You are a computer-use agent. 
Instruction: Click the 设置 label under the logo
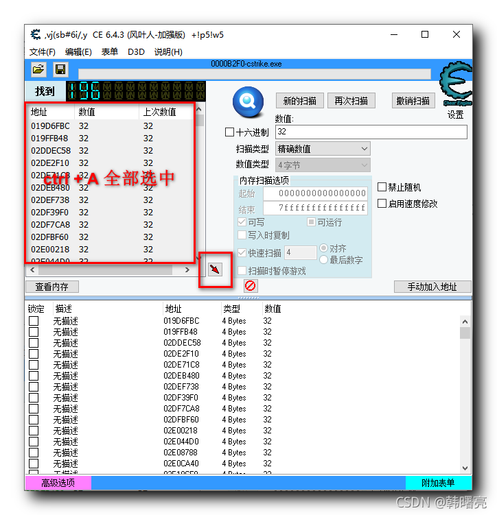pyautogui.click(x=456, y=115)
